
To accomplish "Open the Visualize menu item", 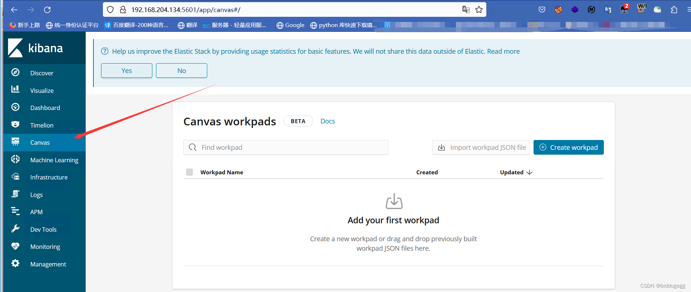I will click(42, 91).
